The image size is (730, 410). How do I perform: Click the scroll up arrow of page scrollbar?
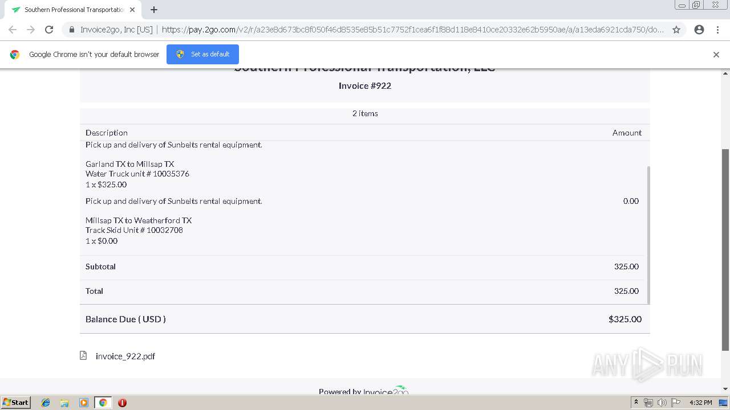tap(725, 73)
